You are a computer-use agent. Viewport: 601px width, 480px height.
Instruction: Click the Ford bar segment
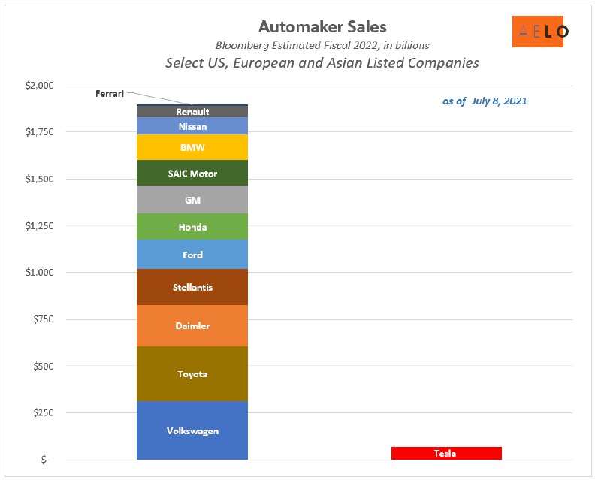pyautogui.click(x=192, y=254)
